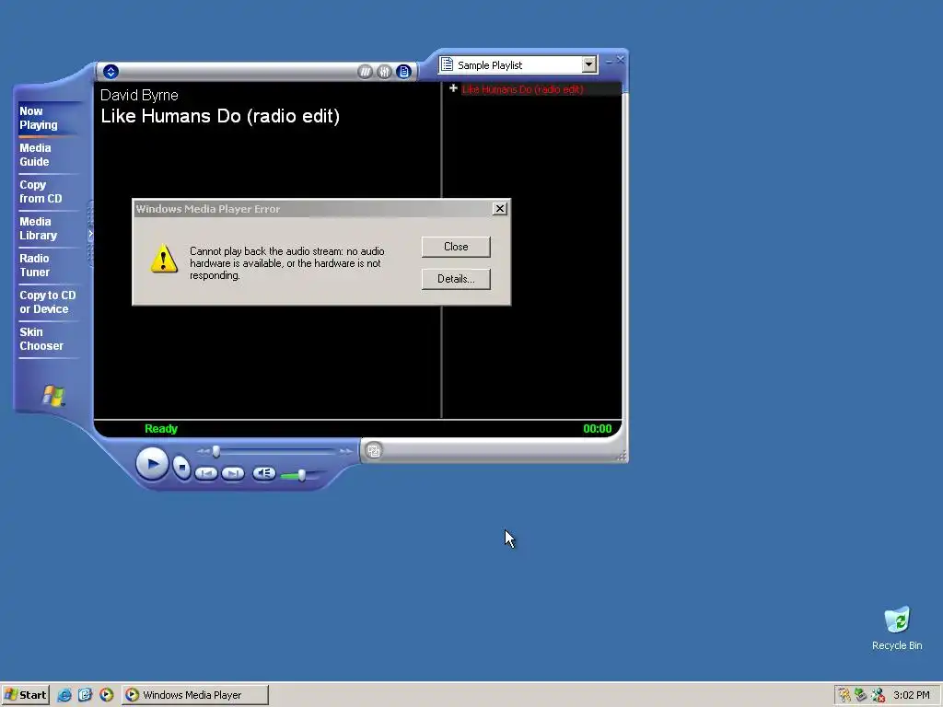Close the Windows Media Player window

tap(621, 60)
